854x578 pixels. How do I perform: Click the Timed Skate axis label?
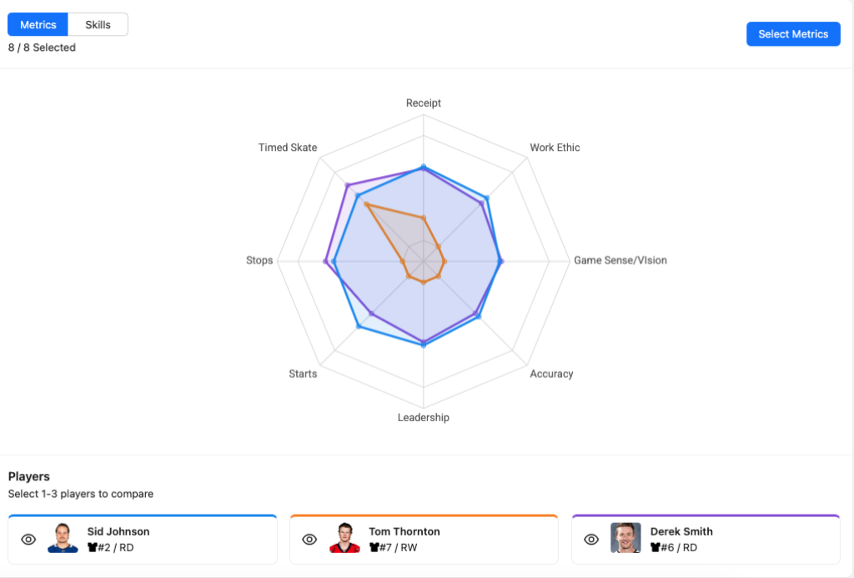coord(288,148)
